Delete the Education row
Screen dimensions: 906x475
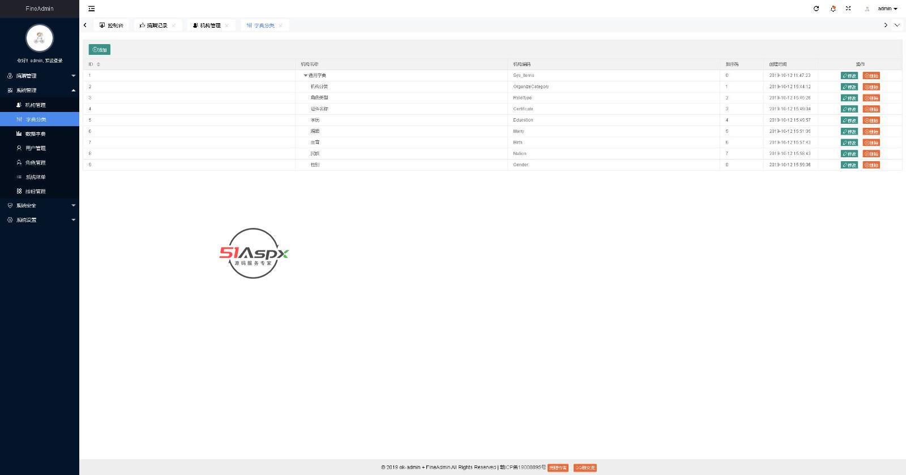pos(871,120)
